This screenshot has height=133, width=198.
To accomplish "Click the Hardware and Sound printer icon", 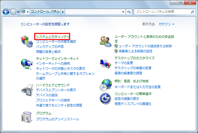I will [x=27, y=90].
